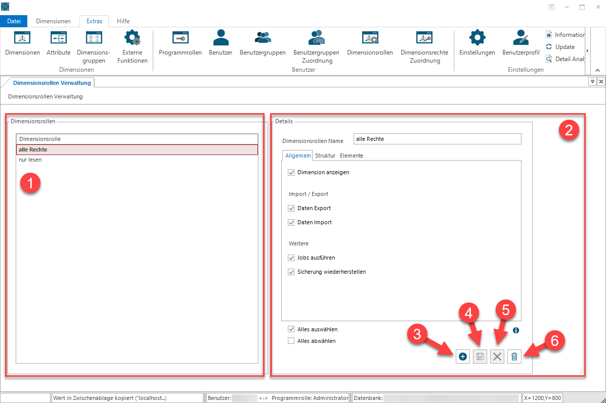This screenshot has height=403, width=606.
Task: Click the application logo in the title bar
Action: click(5, 7)
